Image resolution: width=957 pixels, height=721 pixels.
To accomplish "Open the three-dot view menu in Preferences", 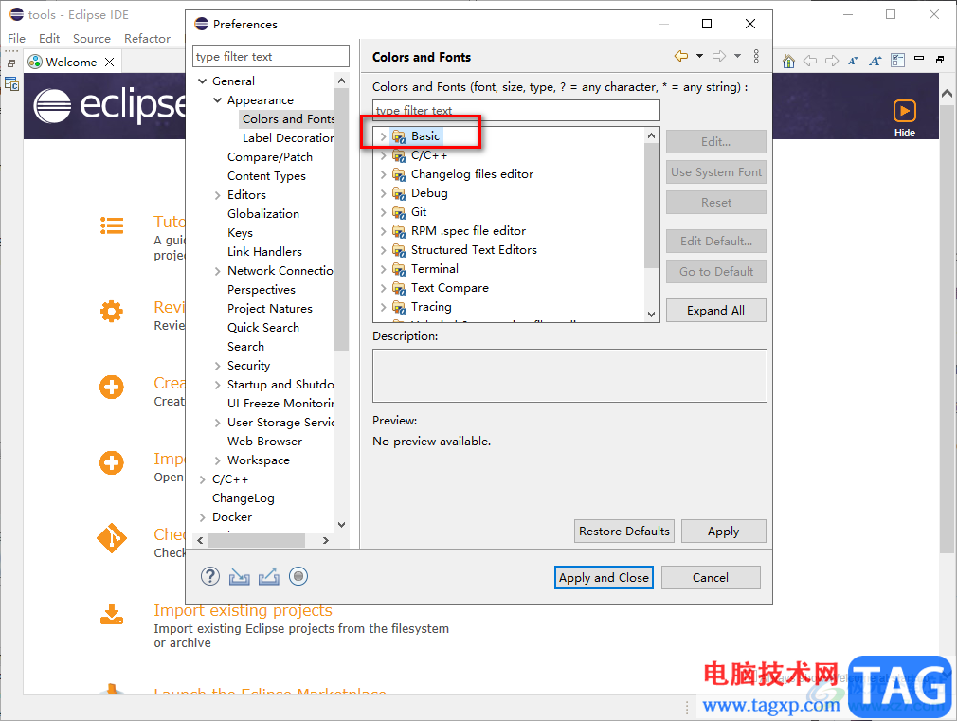I will (756, 56).
